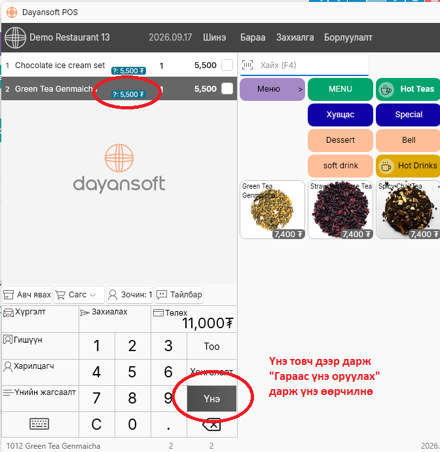
Task: Expand the Сагс cart dropdown chevron
Action: point(93,295)
